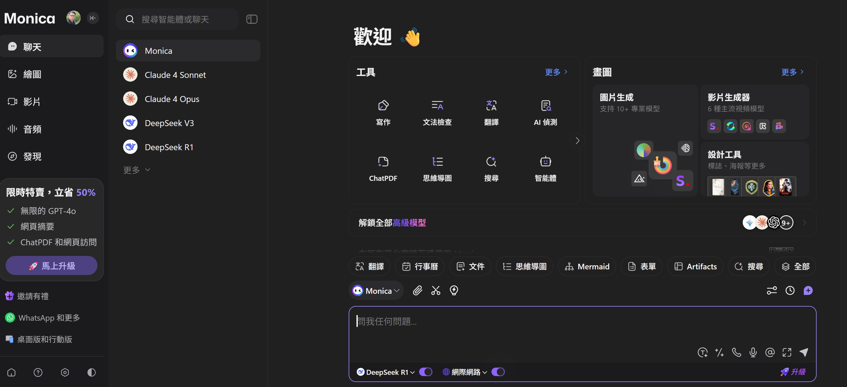Select the 全部 all skills chip

[x=795, y=266]
